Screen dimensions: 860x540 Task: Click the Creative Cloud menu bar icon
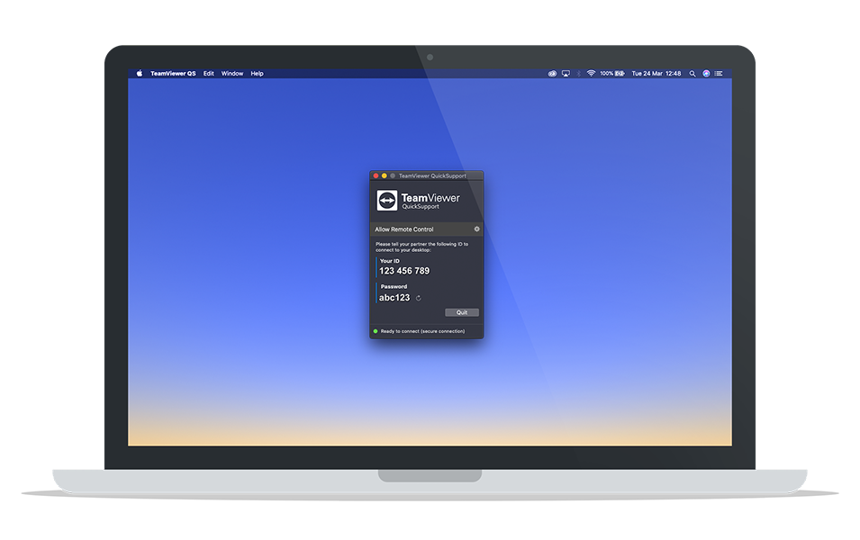click(x=552, y=74)
